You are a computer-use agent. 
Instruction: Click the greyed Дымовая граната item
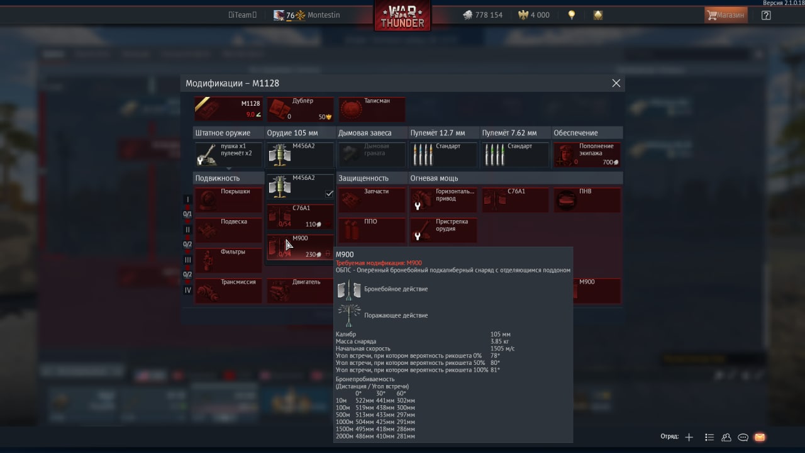[x=372, y=154]
